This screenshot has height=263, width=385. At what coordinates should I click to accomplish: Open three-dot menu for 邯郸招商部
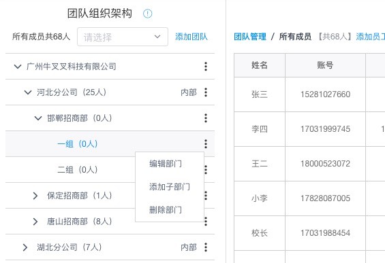click(206, 118)
